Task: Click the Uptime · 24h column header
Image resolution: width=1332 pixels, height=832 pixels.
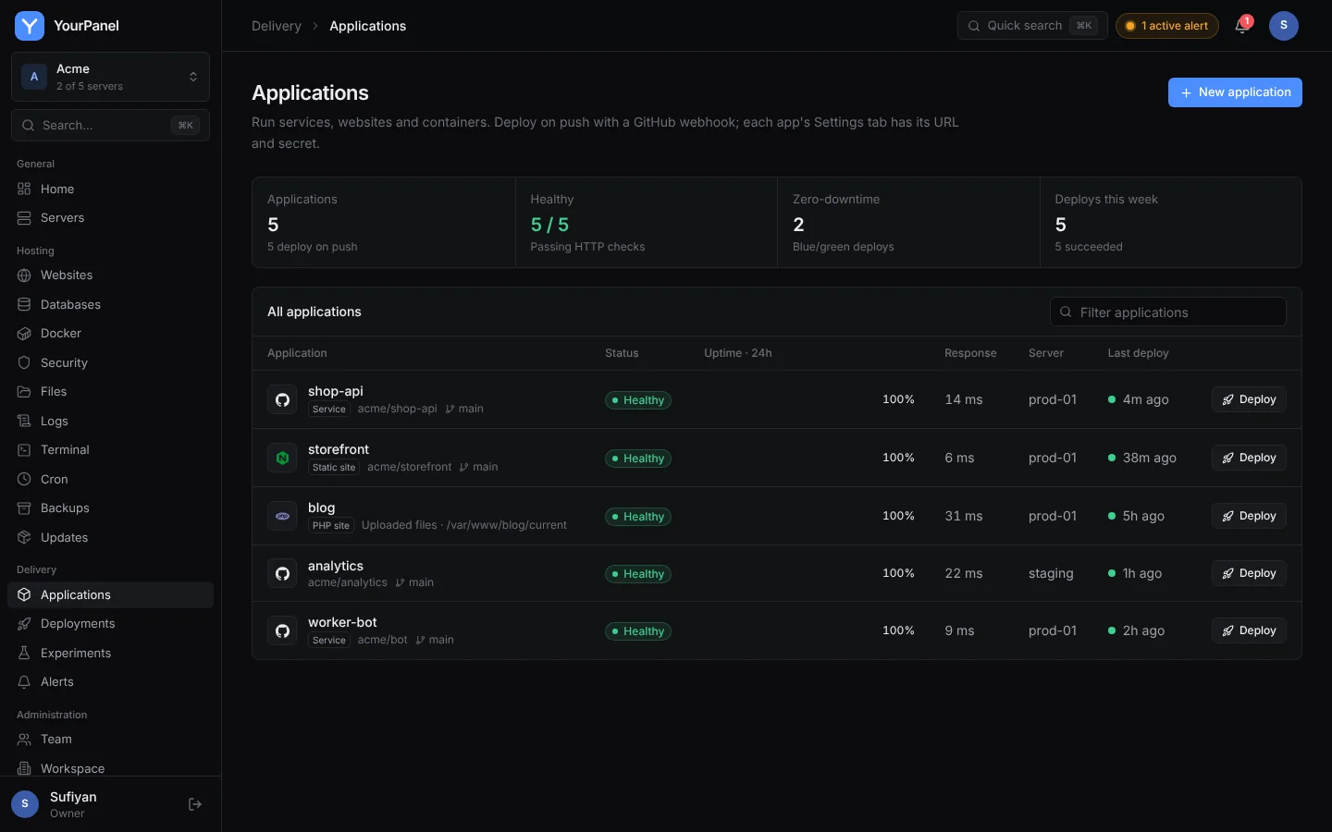Action: 738,353
